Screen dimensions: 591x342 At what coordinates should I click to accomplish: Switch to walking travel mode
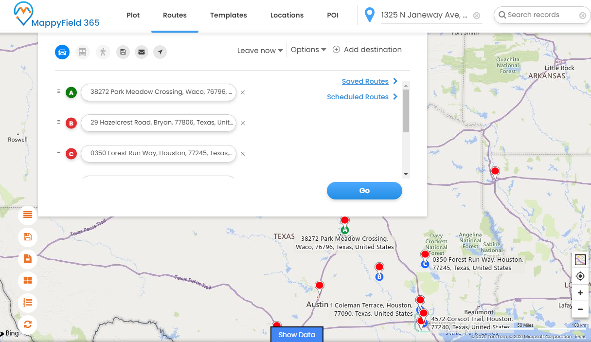pos(103,52)
